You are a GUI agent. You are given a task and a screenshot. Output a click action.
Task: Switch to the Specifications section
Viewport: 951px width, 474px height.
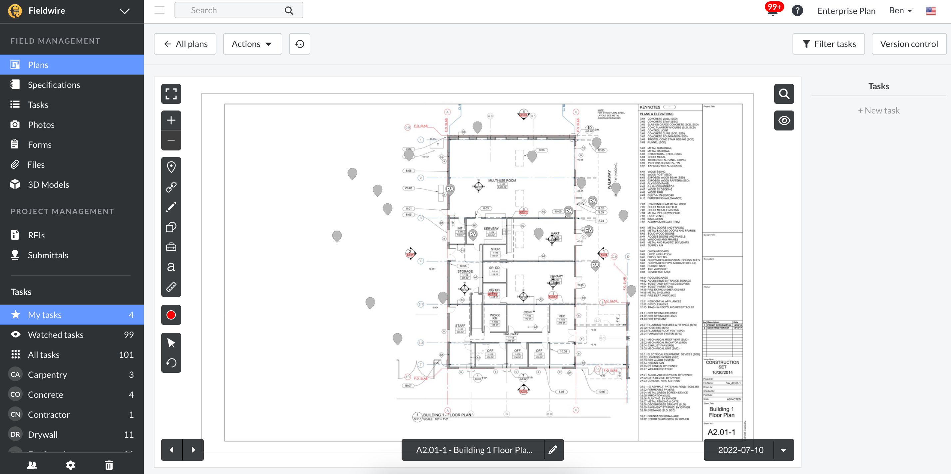pos(54,85)
